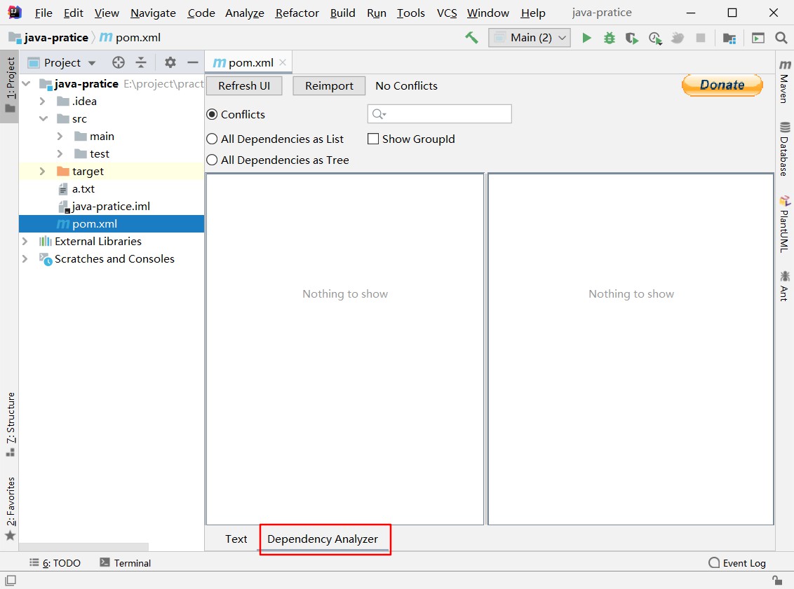794x589 pixels.
Task: Collapse all using Project panel header icon
Action: (141, 62)
